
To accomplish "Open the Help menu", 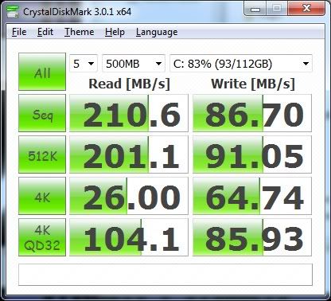I will click(x=115, y=32).
